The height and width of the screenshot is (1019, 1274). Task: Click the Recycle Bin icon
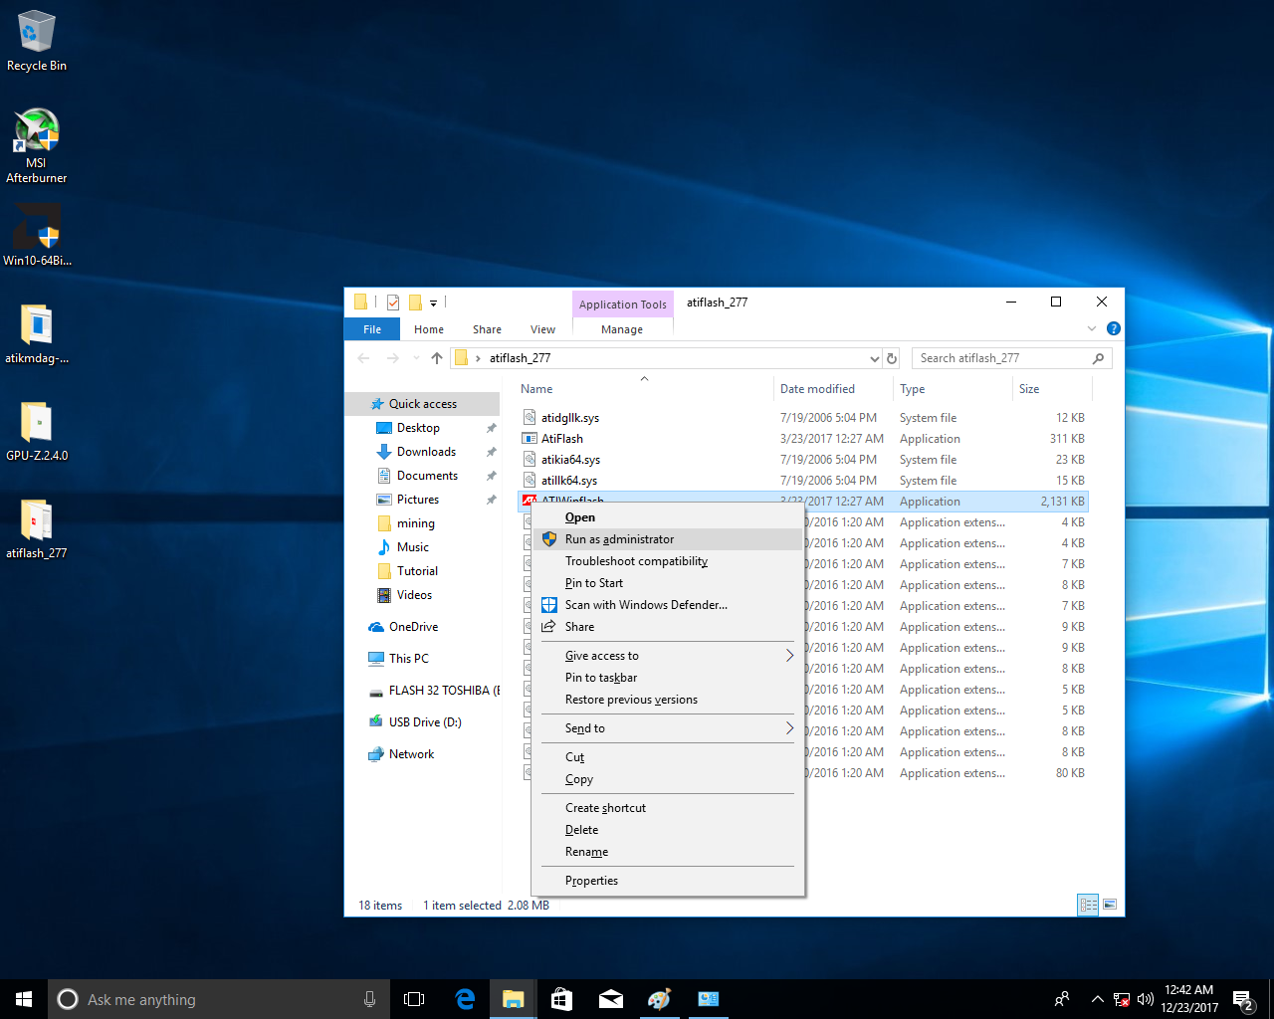click(37, 42)
